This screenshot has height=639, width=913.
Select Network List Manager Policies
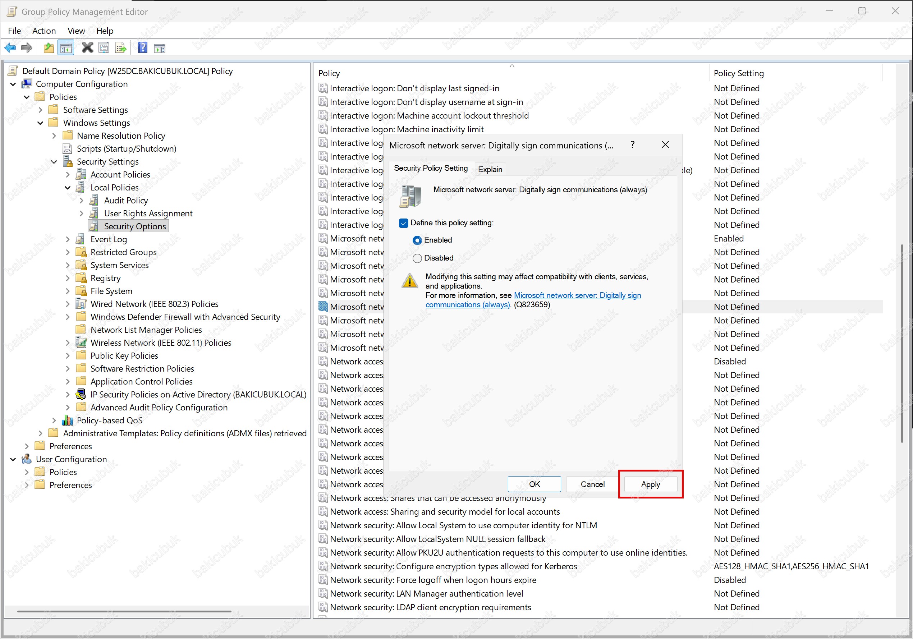[146, 330]
